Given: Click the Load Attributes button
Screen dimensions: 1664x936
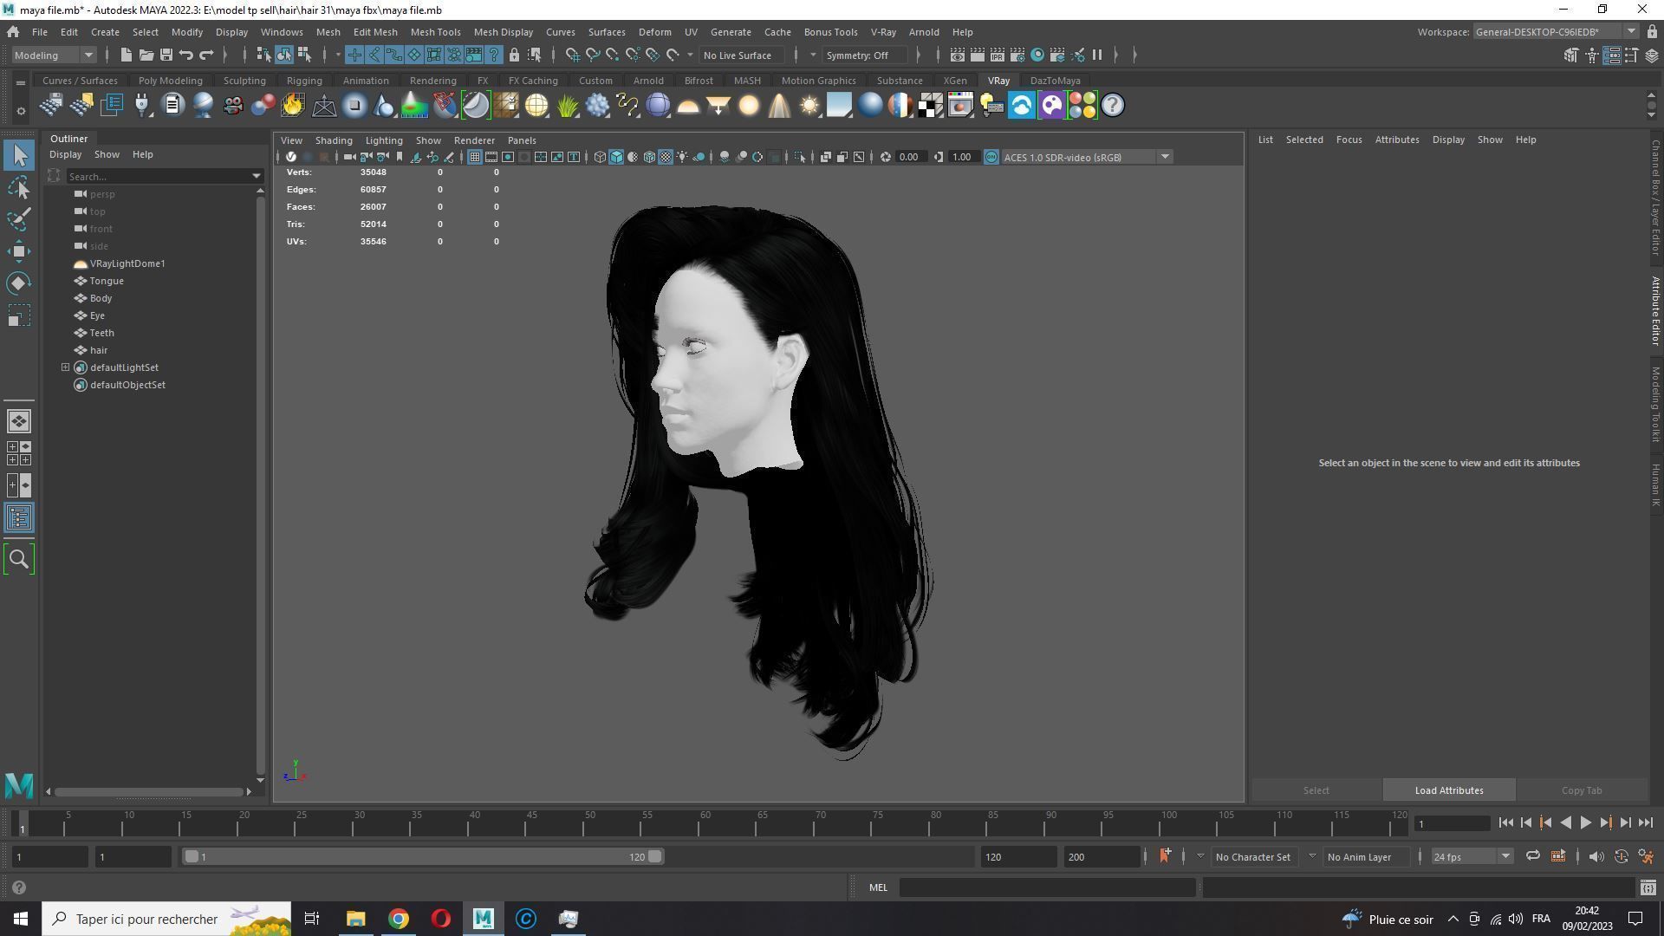Looking at the screenshot, I should (x=1449, y=790).
